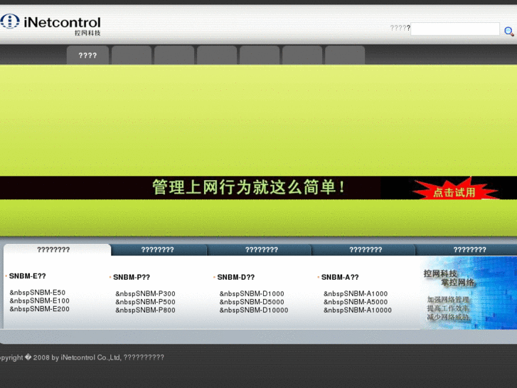Viewport: 517px width, 388px height.
Task: Open the SNBM-P800 product link
Action: coord(145,310)
